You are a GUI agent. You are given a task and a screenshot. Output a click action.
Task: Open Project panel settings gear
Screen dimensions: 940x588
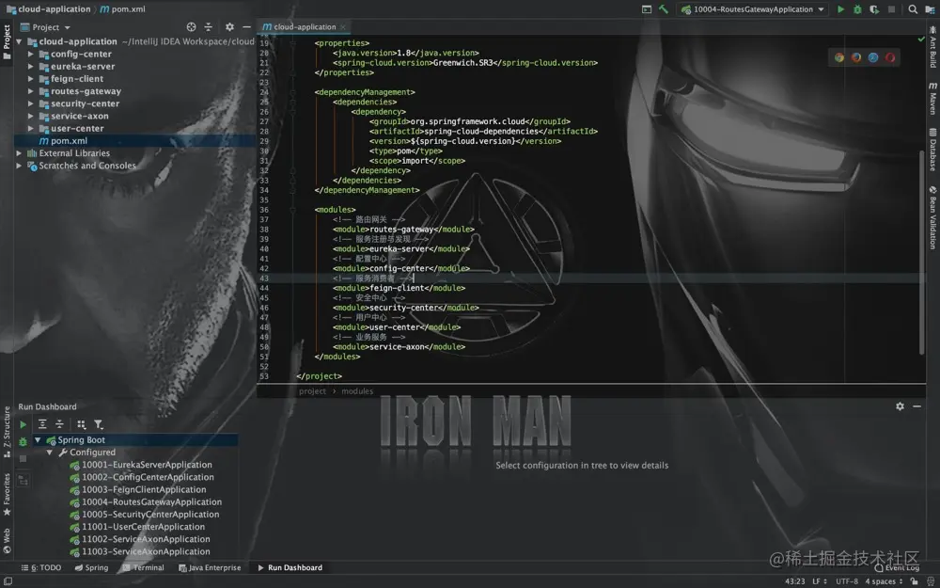click(229, 27)
